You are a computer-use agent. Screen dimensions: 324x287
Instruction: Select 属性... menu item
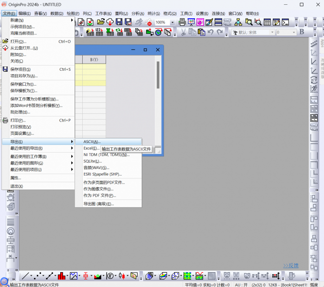point(38,178)
